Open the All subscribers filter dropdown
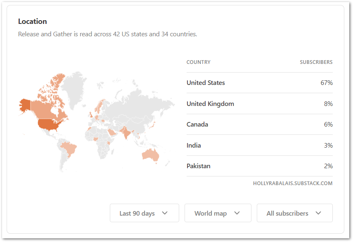 (x=294, y=213)
